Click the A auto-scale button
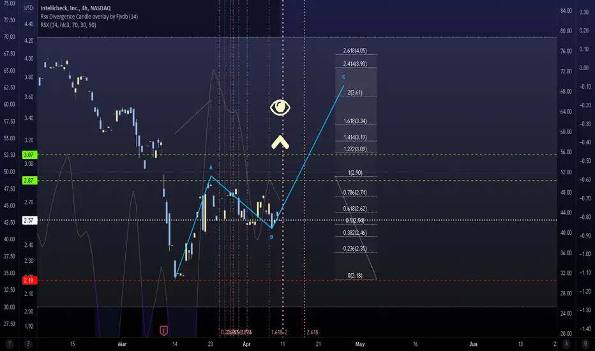 click(x=566, y=344)
